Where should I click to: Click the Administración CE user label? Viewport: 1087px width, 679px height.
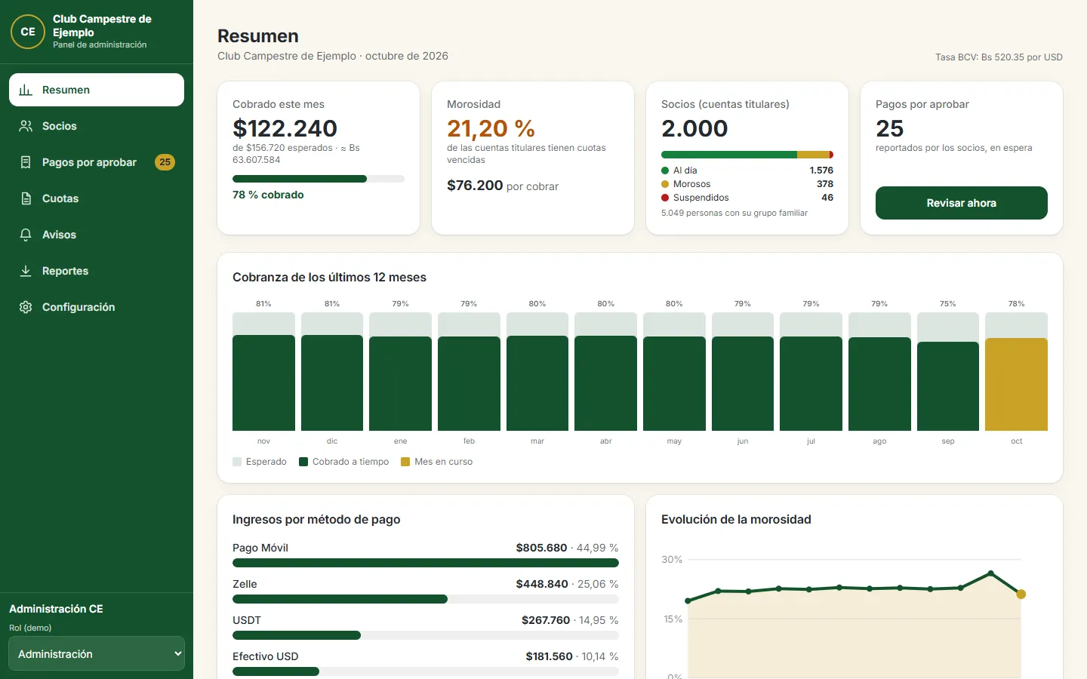56,609
